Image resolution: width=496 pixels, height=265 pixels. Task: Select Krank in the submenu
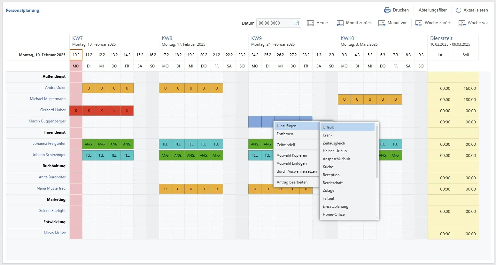pos(347,135)
